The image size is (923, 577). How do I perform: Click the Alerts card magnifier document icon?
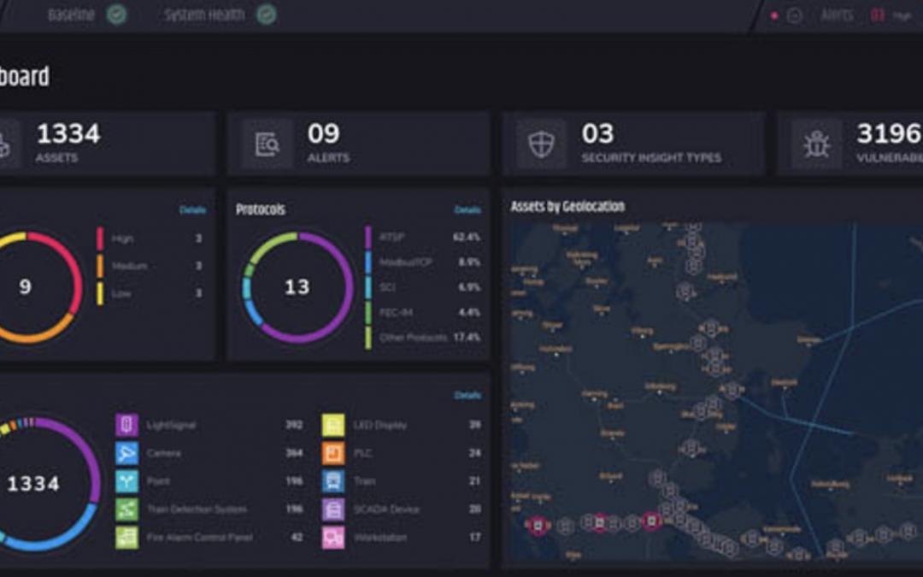click(267, 144)
